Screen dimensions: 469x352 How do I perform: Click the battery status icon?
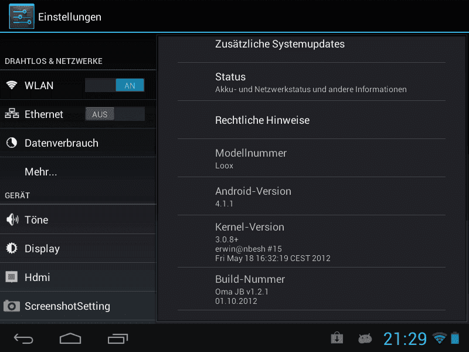[455, 338]
